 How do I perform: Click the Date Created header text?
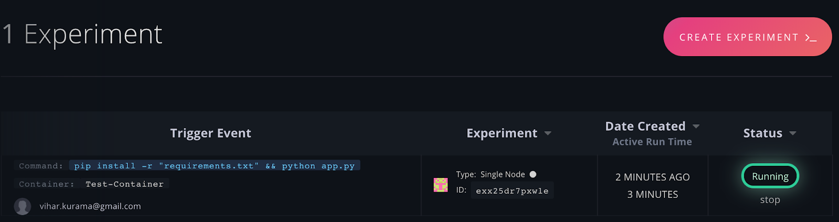click(645, 126)
